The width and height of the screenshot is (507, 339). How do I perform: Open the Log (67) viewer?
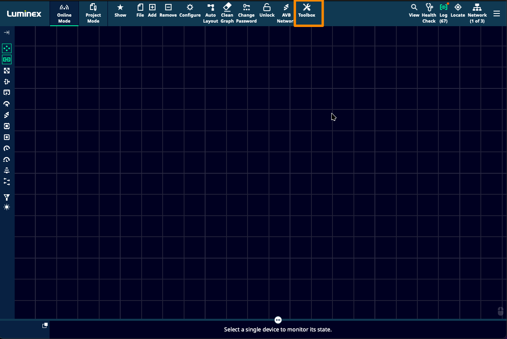coord(444,13)
